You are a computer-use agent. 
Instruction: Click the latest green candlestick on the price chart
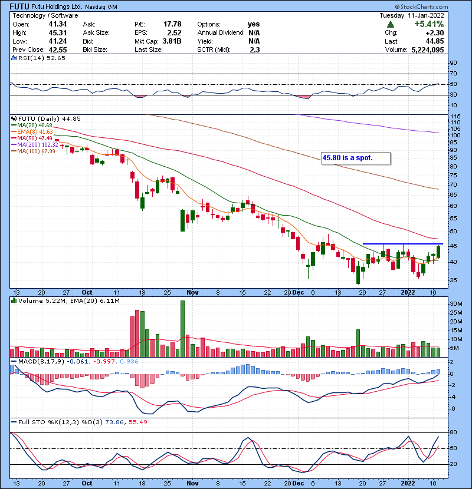tap(438, 252)
